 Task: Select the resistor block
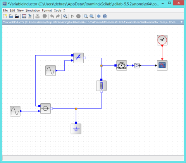(102, 86)
